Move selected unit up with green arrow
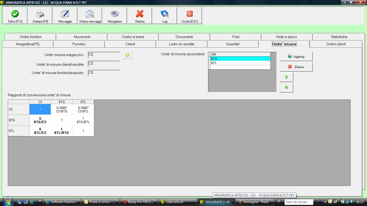367x206 pixels. click(286, 77)
